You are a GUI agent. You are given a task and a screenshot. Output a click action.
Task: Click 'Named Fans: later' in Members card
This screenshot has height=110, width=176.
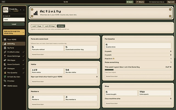64,105
